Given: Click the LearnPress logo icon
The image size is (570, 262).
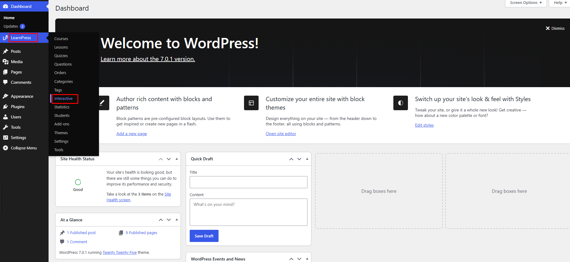Looking at the screenshot, I should click(x=5, y=38).
